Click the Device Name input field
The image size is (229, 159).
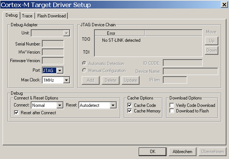[191, 71]
